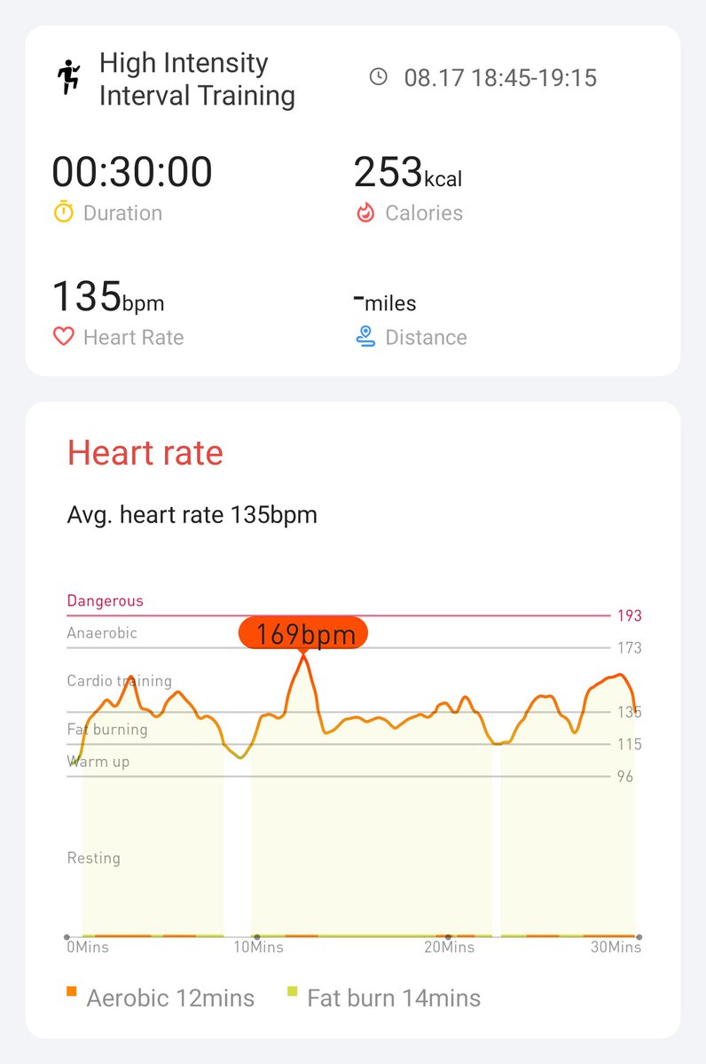
Task: Select the orange Aerobic legend square
Action: pyautogui.click(x=72, y=990)
